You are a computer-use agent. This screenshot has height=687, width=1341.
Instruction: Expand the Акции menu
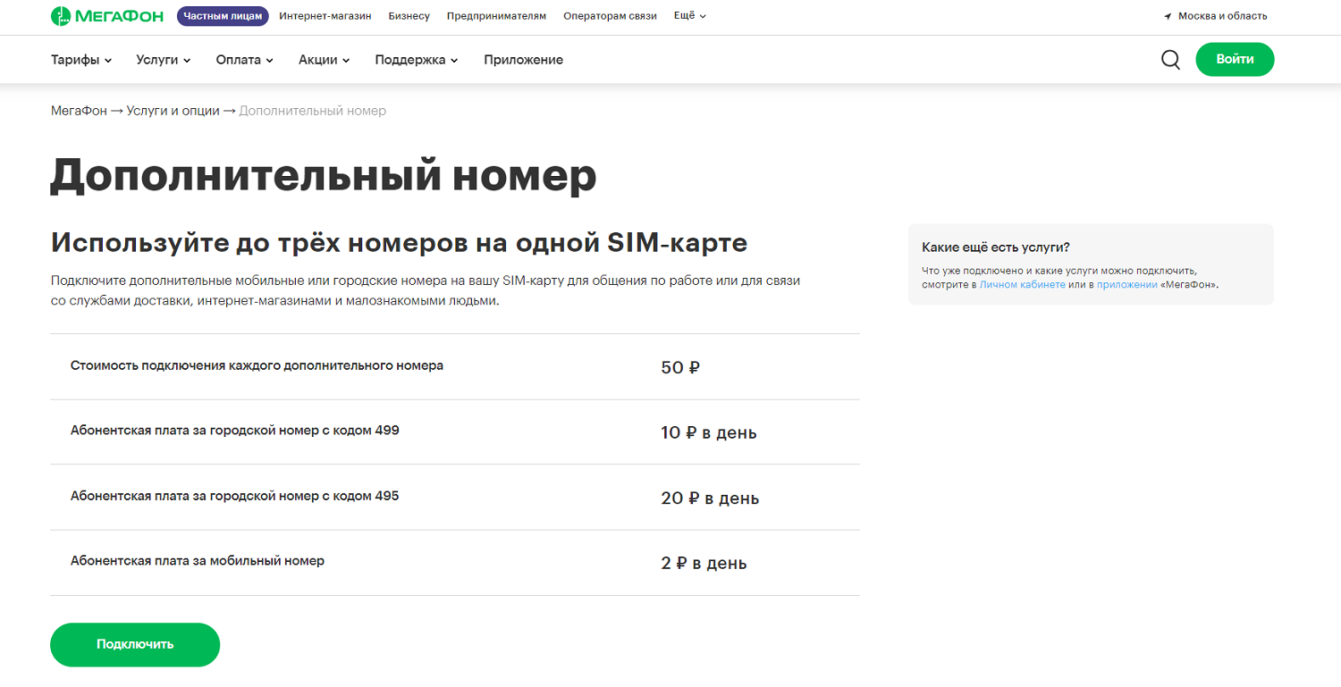(x=325, y=60)
